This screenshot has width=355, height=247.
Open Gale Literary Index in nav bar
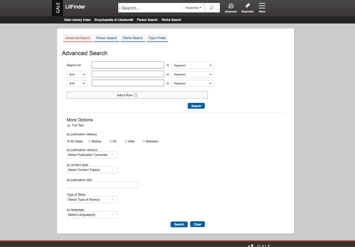[x=77, y=20]
